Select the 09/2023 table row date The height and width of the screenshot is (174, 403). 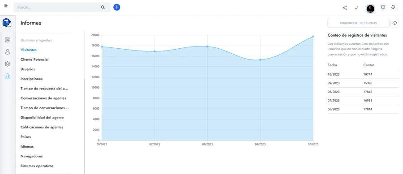334,83
